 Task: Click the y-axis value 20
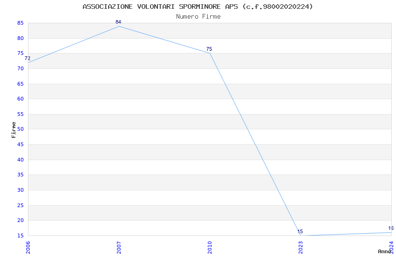[x=20, y=220]
